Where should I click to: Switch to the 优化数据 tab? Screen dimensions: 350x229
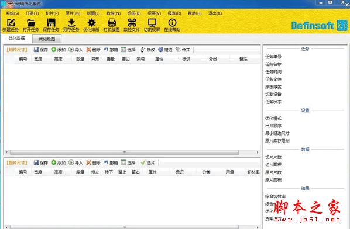[x=17, y=39]
